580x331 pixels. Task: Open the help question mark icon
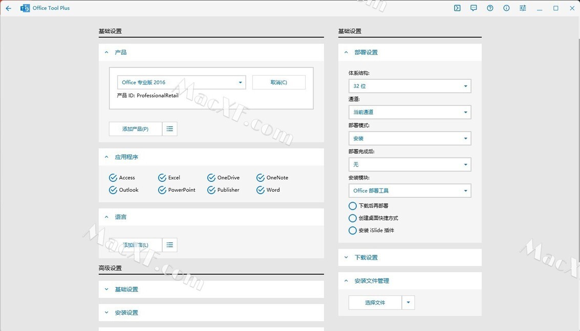coord(490,8)
